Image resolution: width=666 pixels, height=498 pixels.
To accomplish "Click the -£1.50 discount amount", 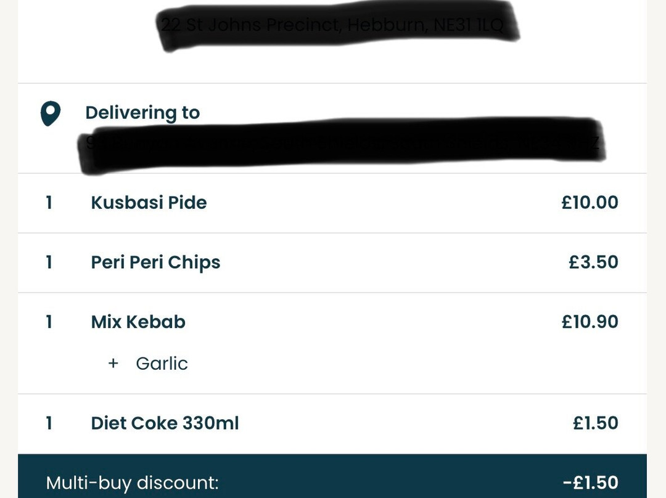I will (x=590, y=483).
